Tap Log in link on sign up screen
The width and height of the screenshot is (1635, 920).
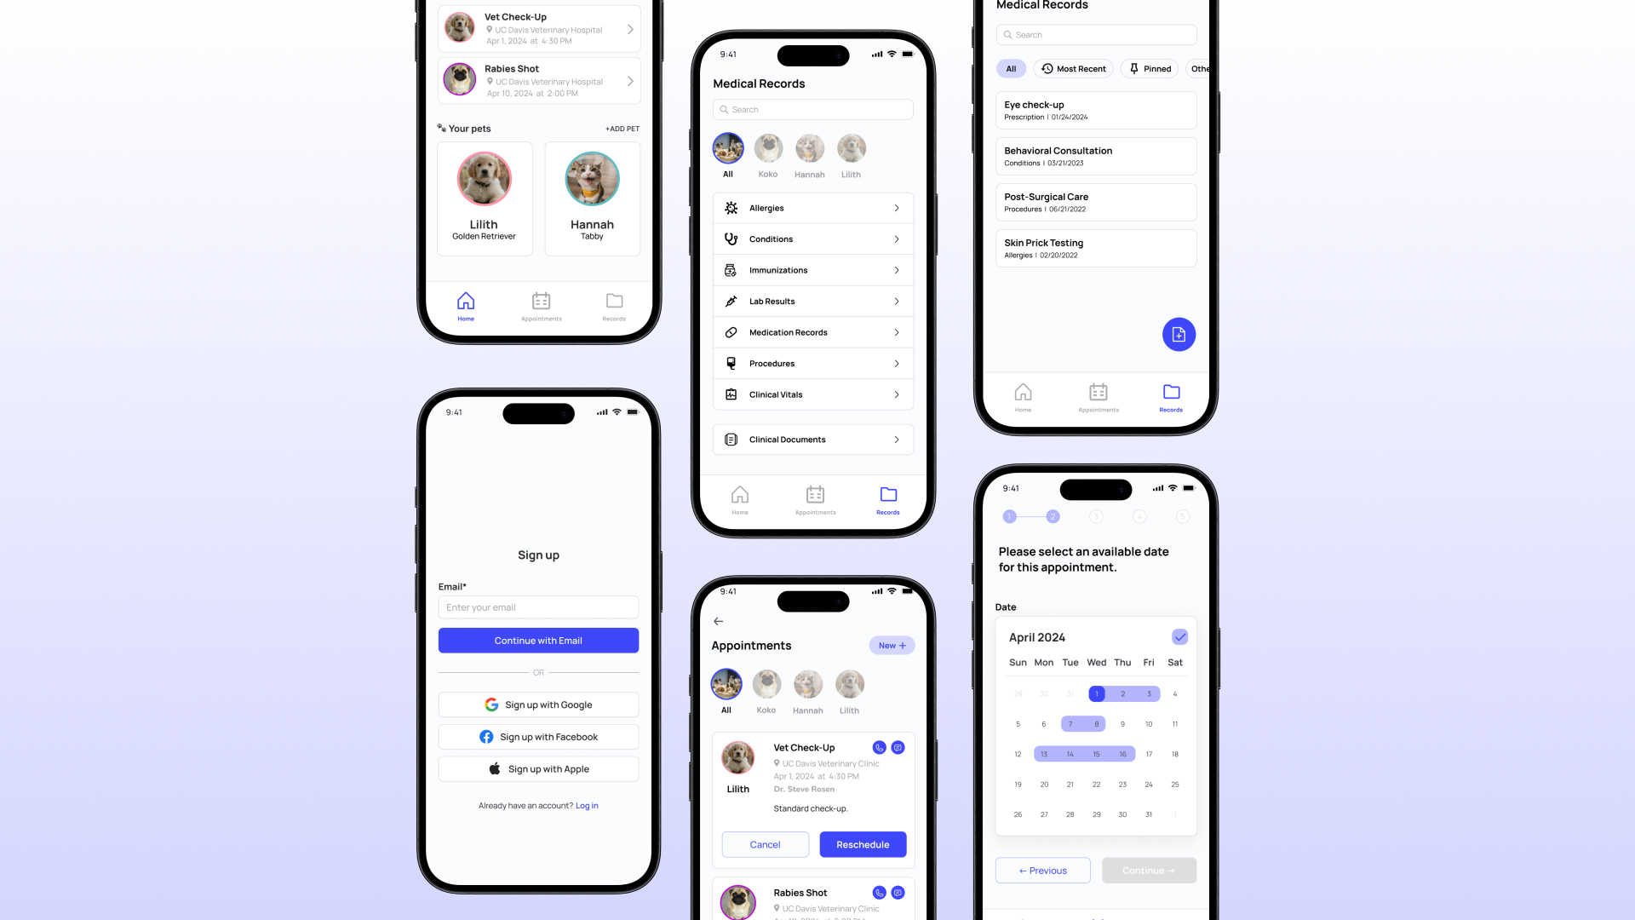[x=586, y=804]
